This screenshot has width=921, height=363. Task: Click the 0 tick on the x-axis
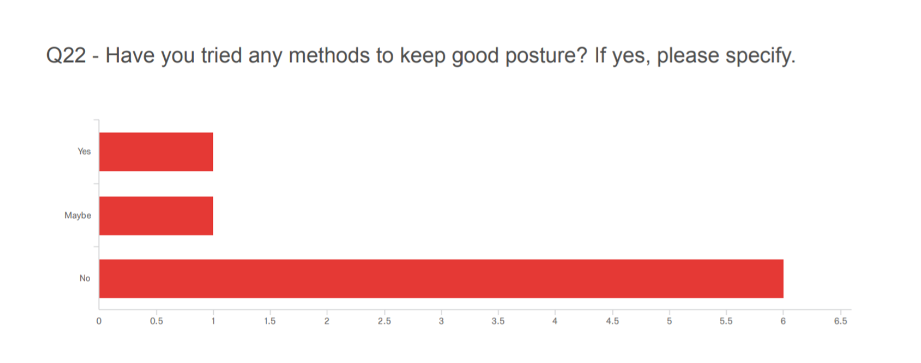coord(99,321)
